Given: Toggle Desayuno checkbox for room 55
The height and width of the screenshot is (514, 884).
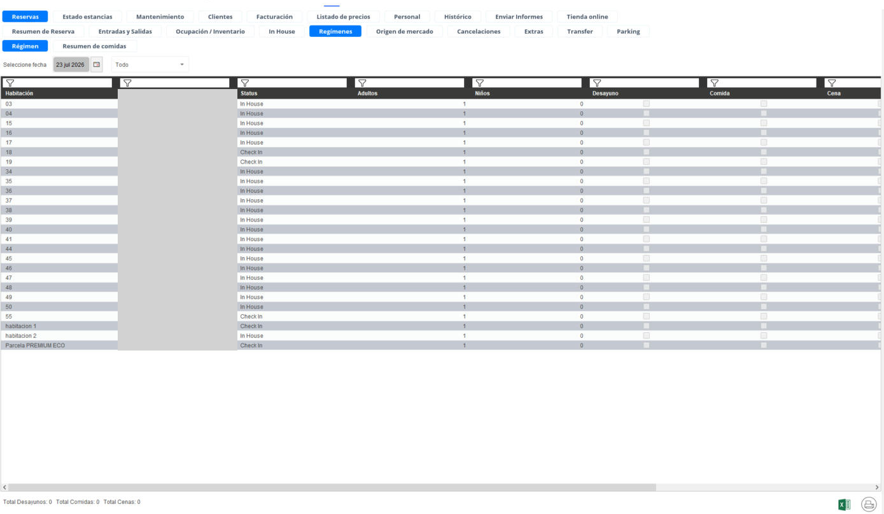Looking at the screenshot, I should 647,316.
